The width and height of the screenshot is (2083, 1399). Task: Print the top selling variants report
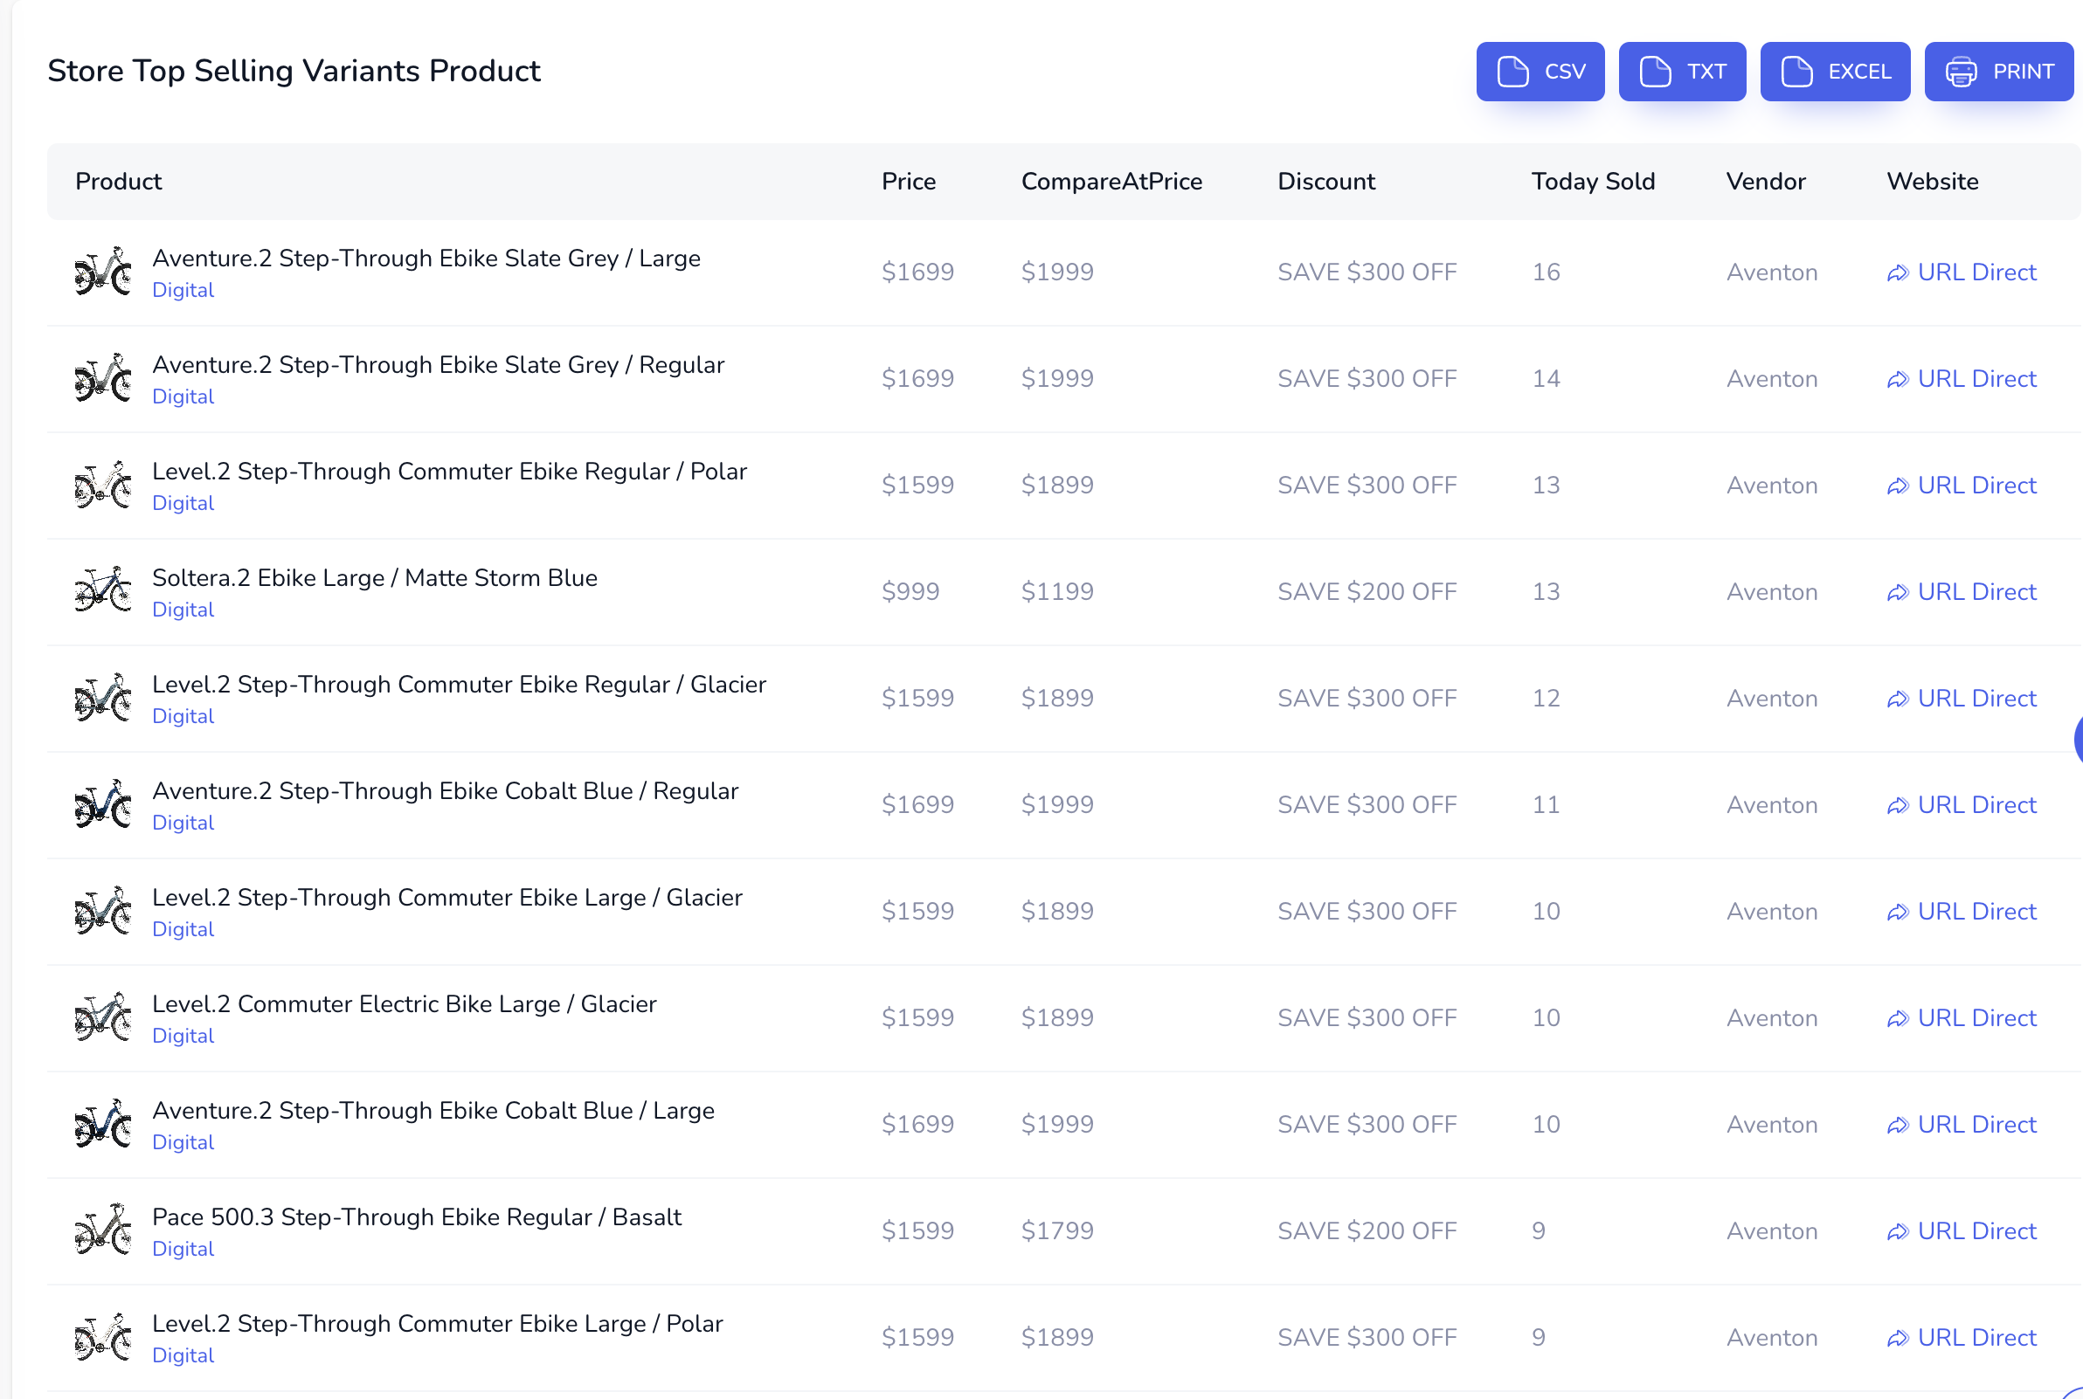click(x=1998, y=71)
